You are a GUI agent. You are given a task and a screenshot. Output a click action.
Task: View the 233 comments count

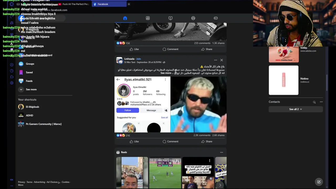tap(202, 43)
